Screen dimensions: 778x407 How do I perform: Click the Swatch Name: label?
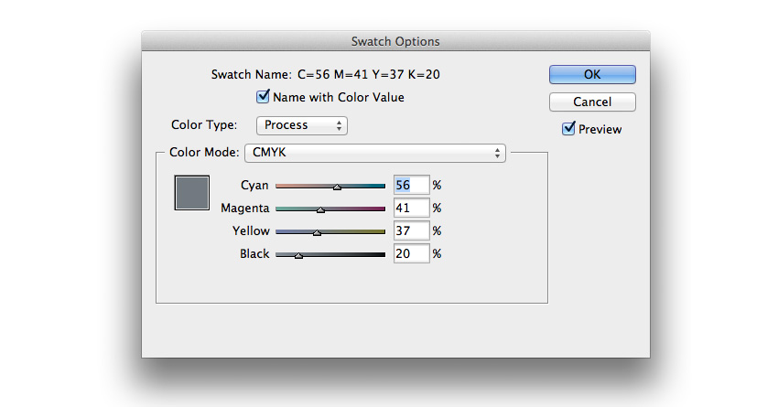252,74
